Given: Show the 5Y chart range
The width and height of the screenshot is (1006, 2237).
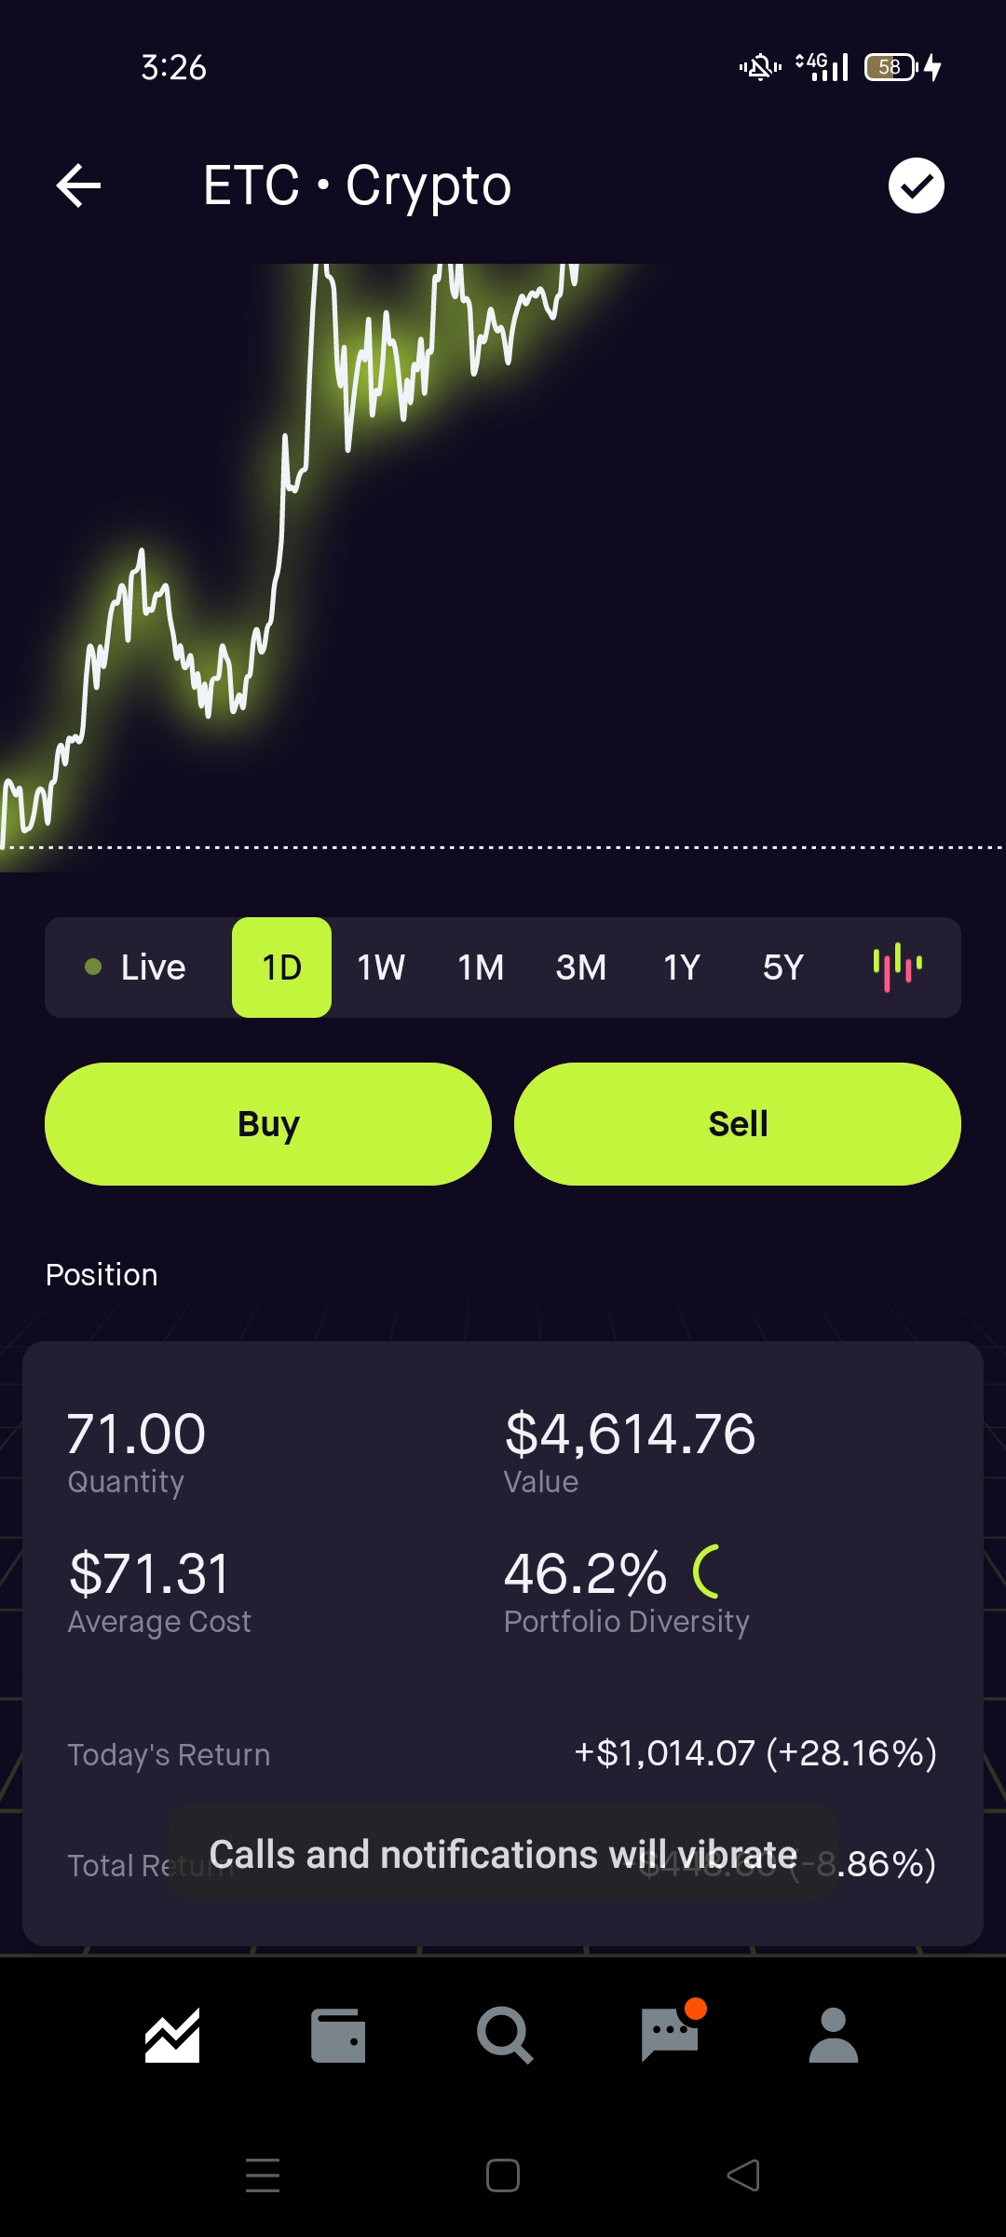Looking at the screenshot, I should coord(782,968).
